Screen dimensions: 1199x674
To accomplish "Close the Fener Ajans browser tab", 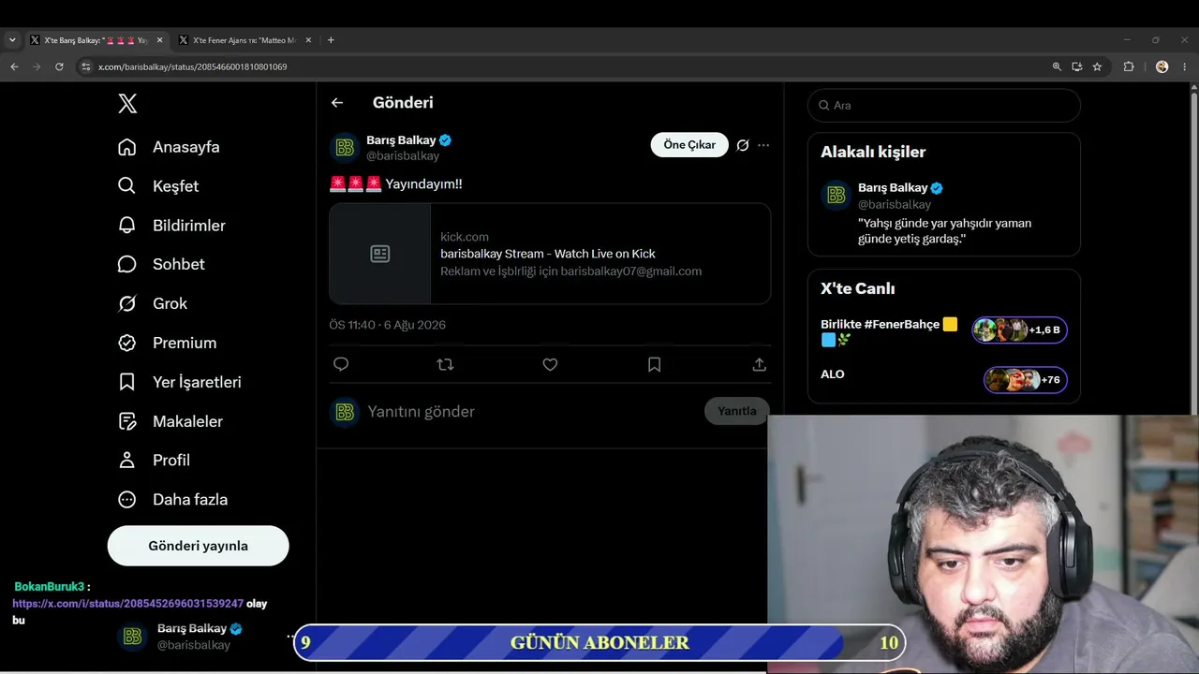I will pyautogui.click(x=308, y=40).
